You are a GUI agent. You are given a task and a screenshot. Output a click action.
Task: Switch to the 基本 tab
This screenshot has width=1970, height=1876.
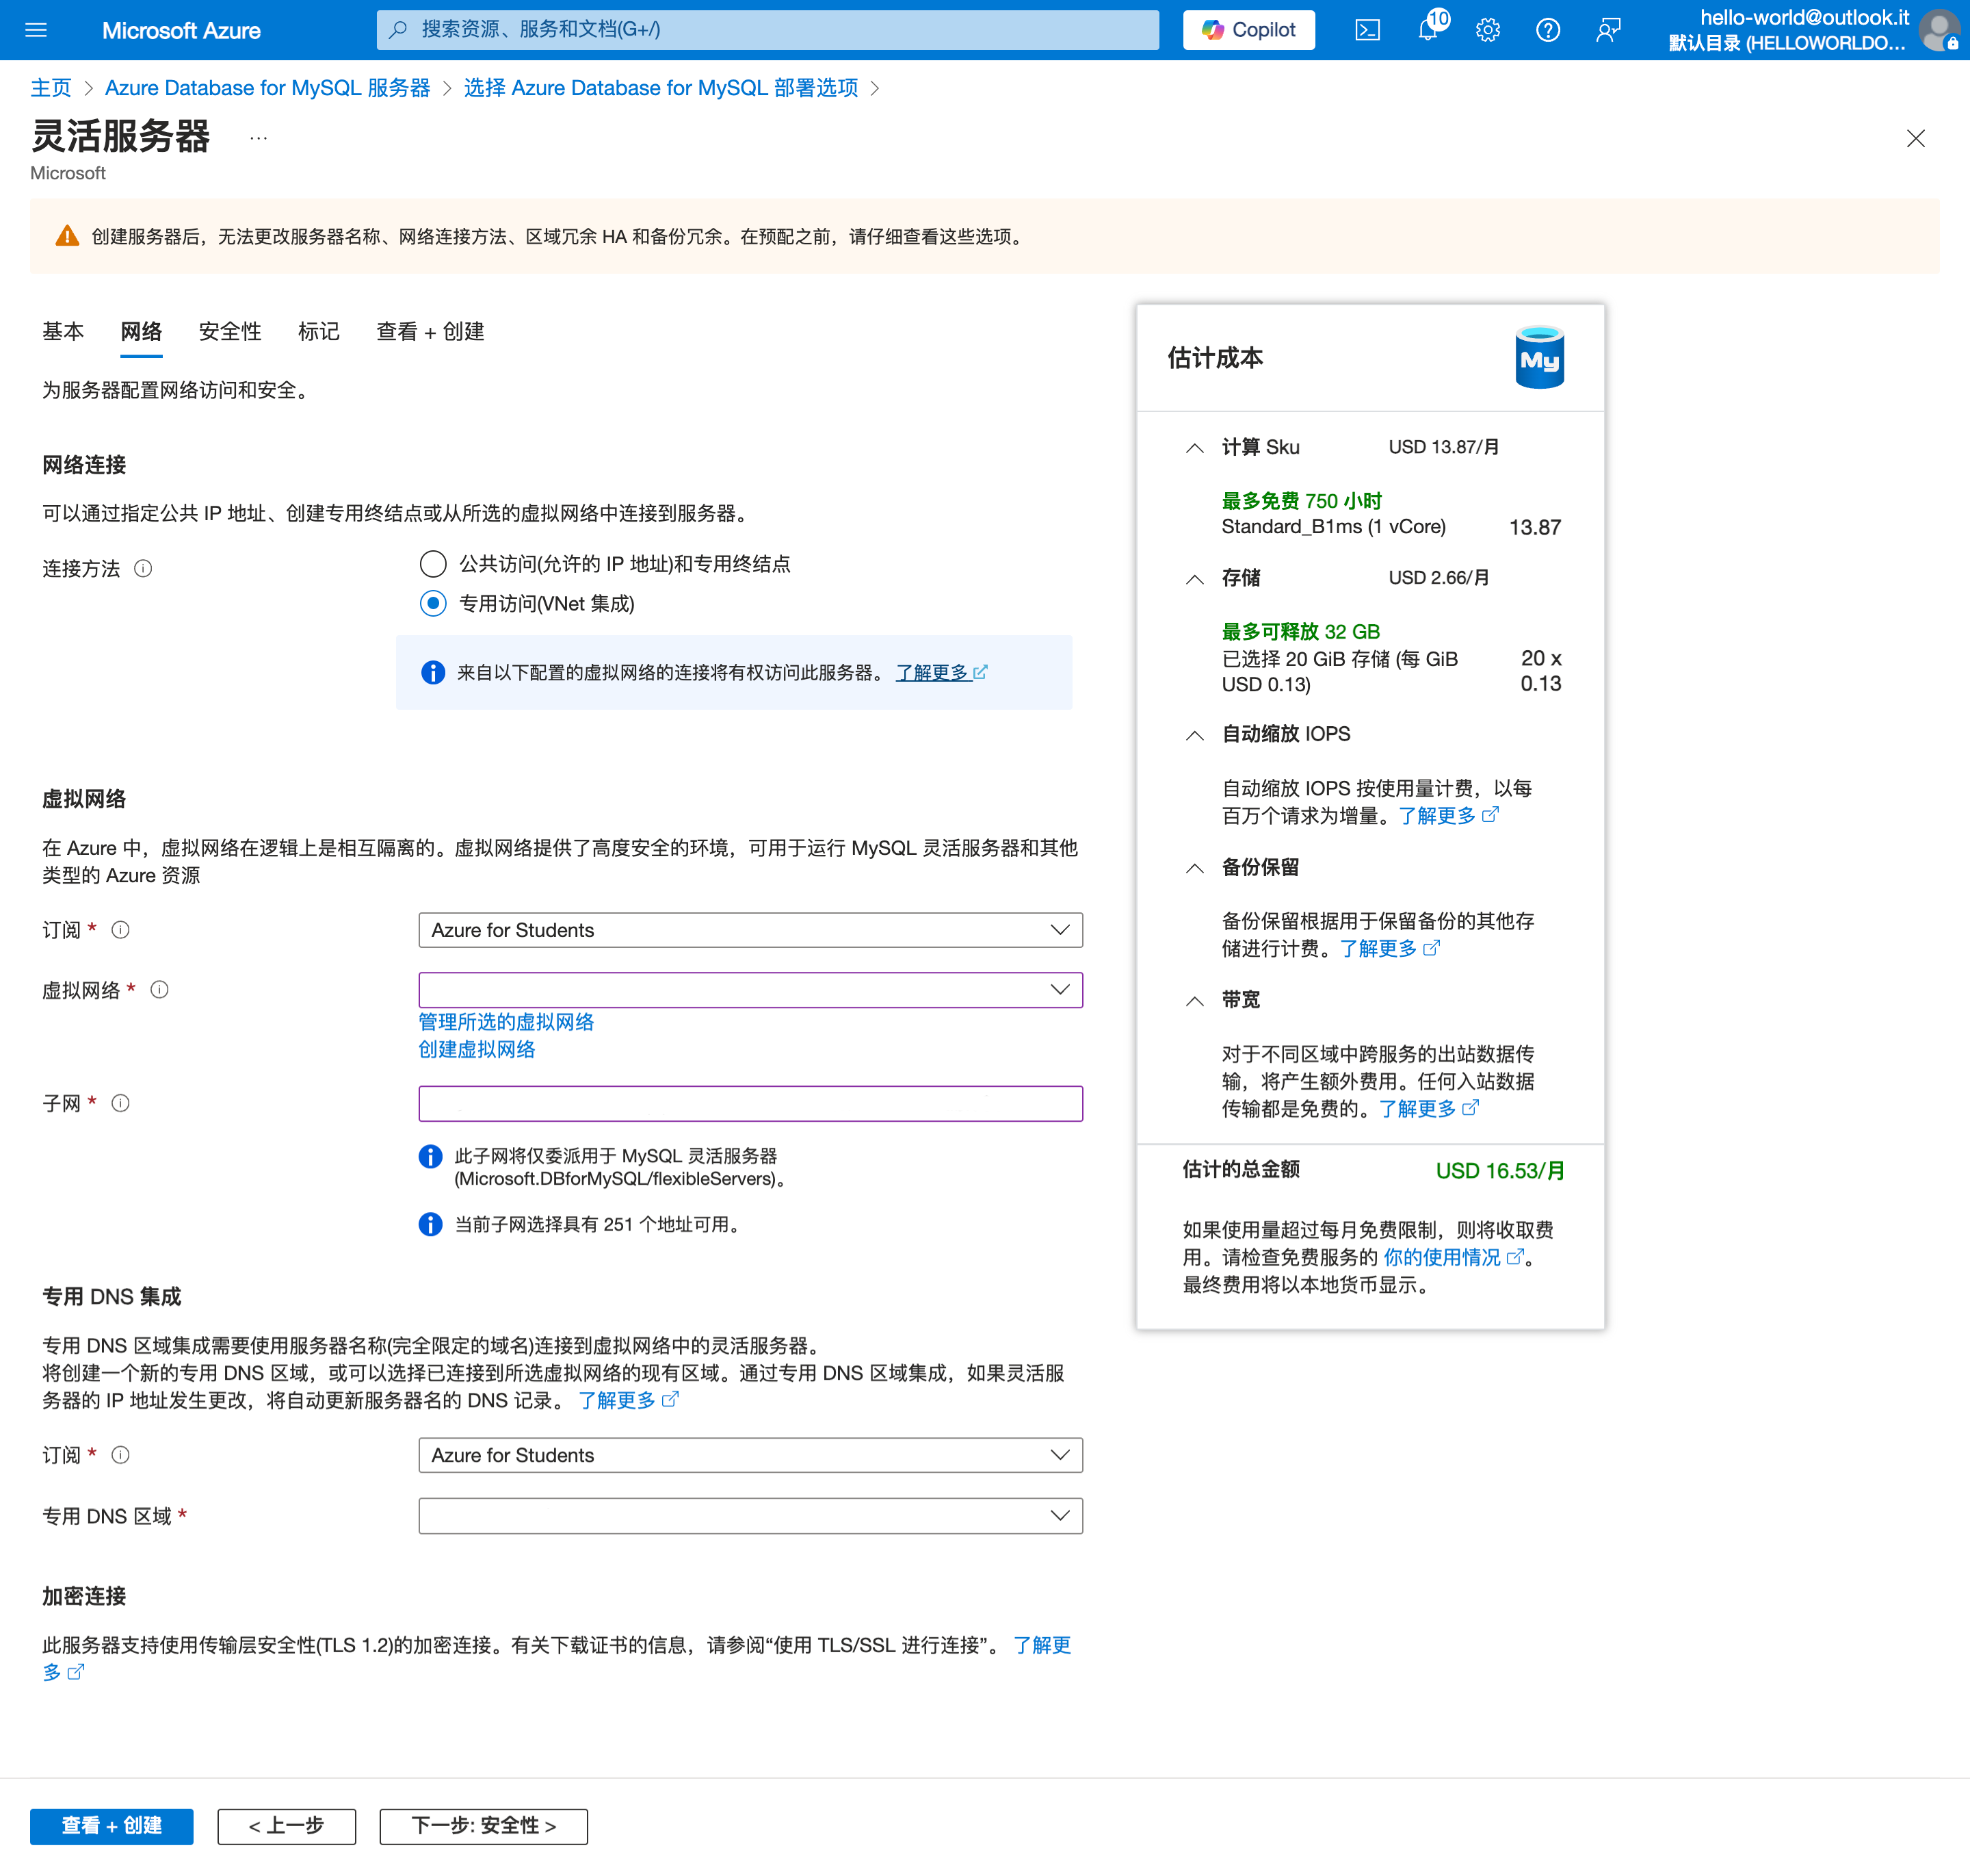(x=63, y=331)
